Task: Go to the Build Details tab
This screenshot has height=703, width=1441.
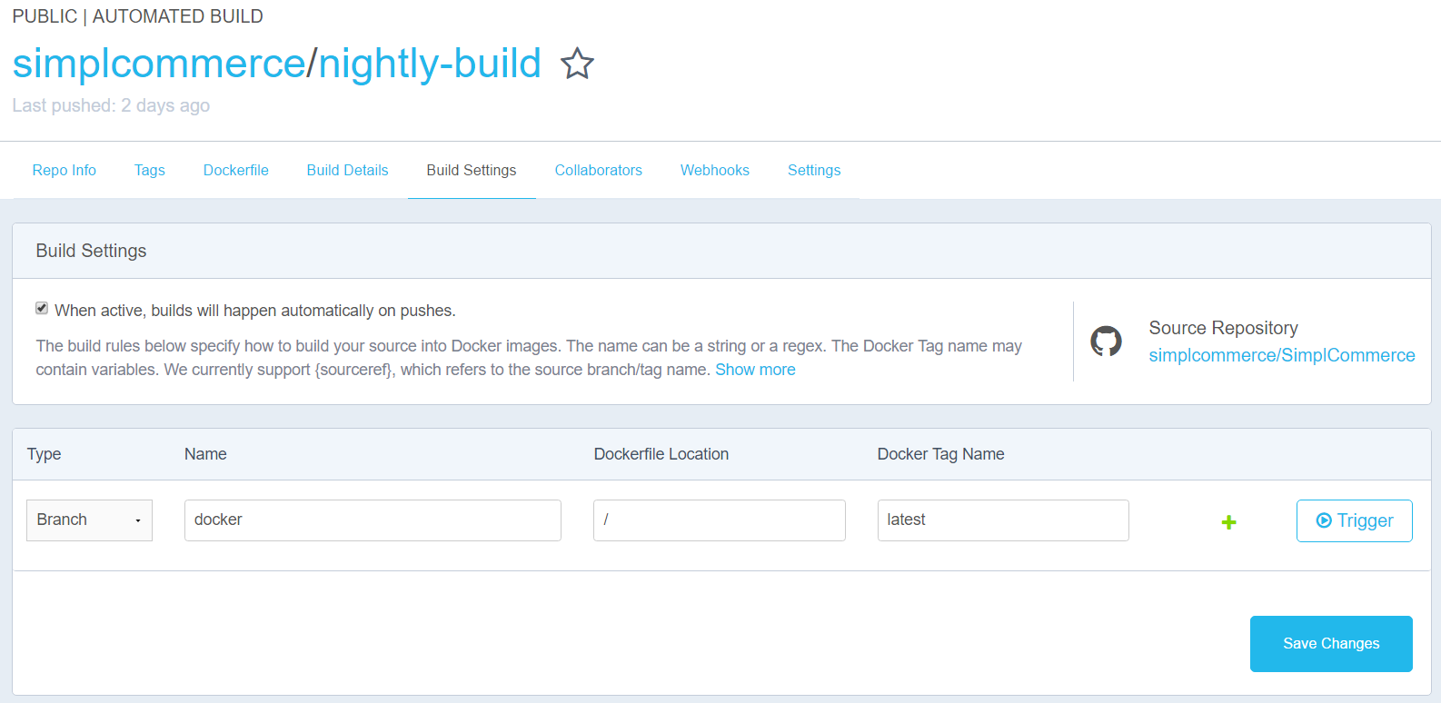Action: click(348, 170)
